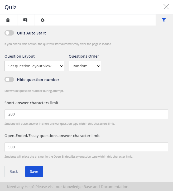Open the quiz info clipboard tab
The image size is (173, 191).
(x=8, y=20)
